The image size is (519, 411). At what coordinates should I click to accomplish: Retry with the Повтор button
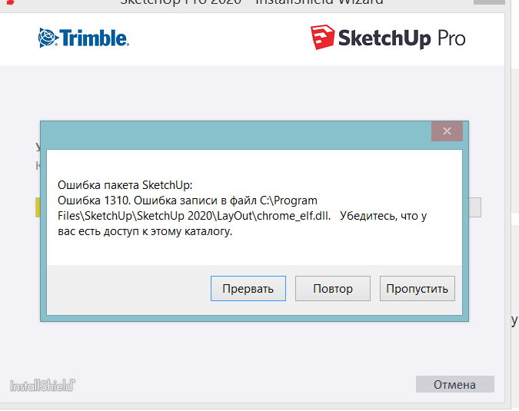pos(333,288)
